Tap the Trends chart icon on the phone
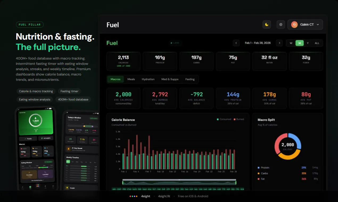 (x=26, y=139)
